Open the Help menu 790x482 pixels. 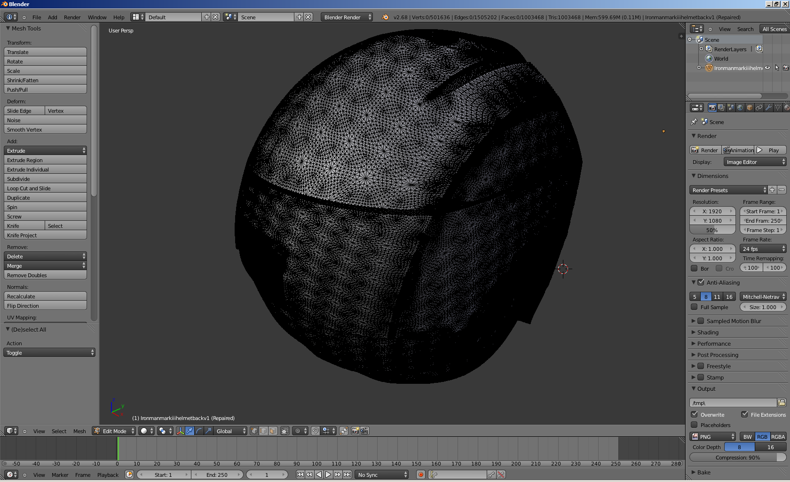pos(118,17)
